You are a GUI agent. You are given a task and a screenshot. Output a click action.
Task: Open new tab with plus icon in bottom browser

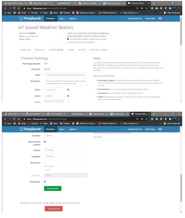154,114
